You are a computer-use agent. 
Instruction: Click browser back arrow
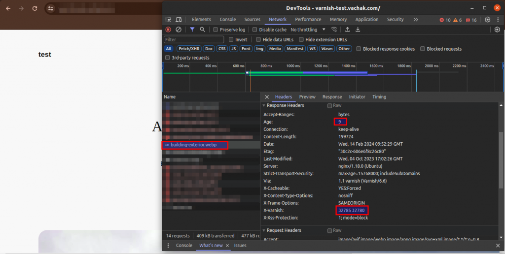point(8,8)
